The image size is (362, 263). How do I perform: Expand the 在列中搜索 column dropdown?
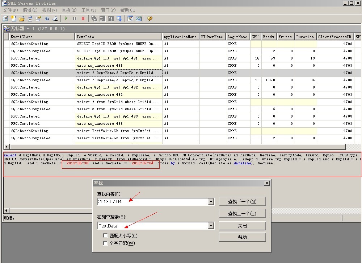point(211,226)
